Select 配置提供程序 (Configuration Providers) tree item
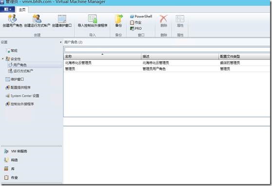Viewport: 272px width, 186px height. point(20,87)
